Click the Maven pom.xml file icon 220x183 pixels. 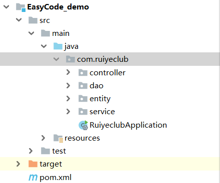[x=33, y=178]
